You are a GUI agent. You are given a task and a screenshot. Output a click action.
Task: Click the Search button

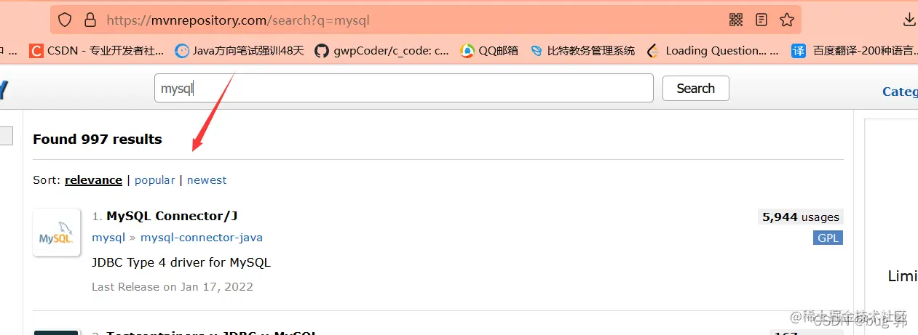(x=695, y=89)
